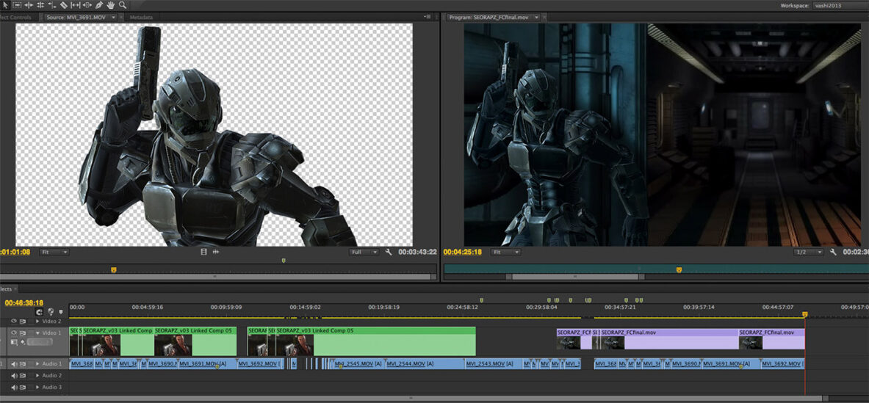Image resolution: width=869 pixels, height=403 pixels.
Task: Select the Slip tool
Action: coord(76,5)
